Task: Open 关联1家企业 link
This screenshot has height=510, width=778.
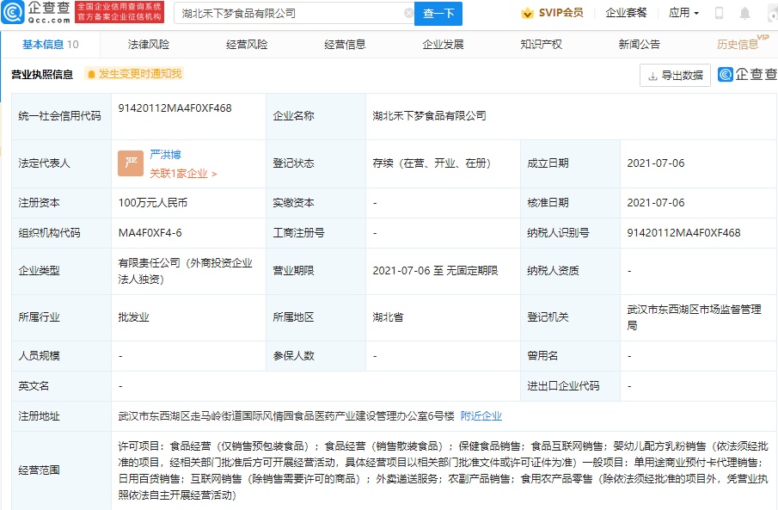Action: [183, 174]
